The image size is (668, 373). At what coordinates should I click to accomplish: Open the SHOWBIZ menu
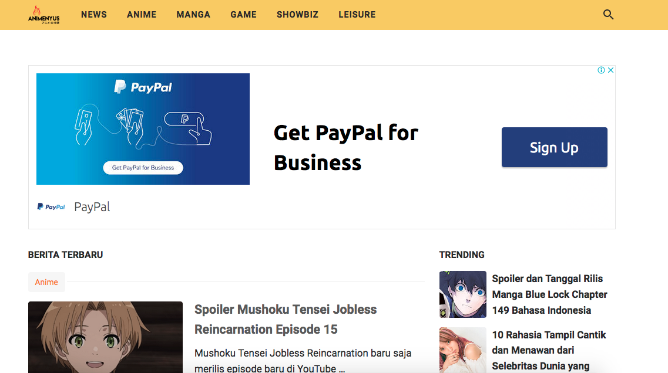[x=297, y=15]
